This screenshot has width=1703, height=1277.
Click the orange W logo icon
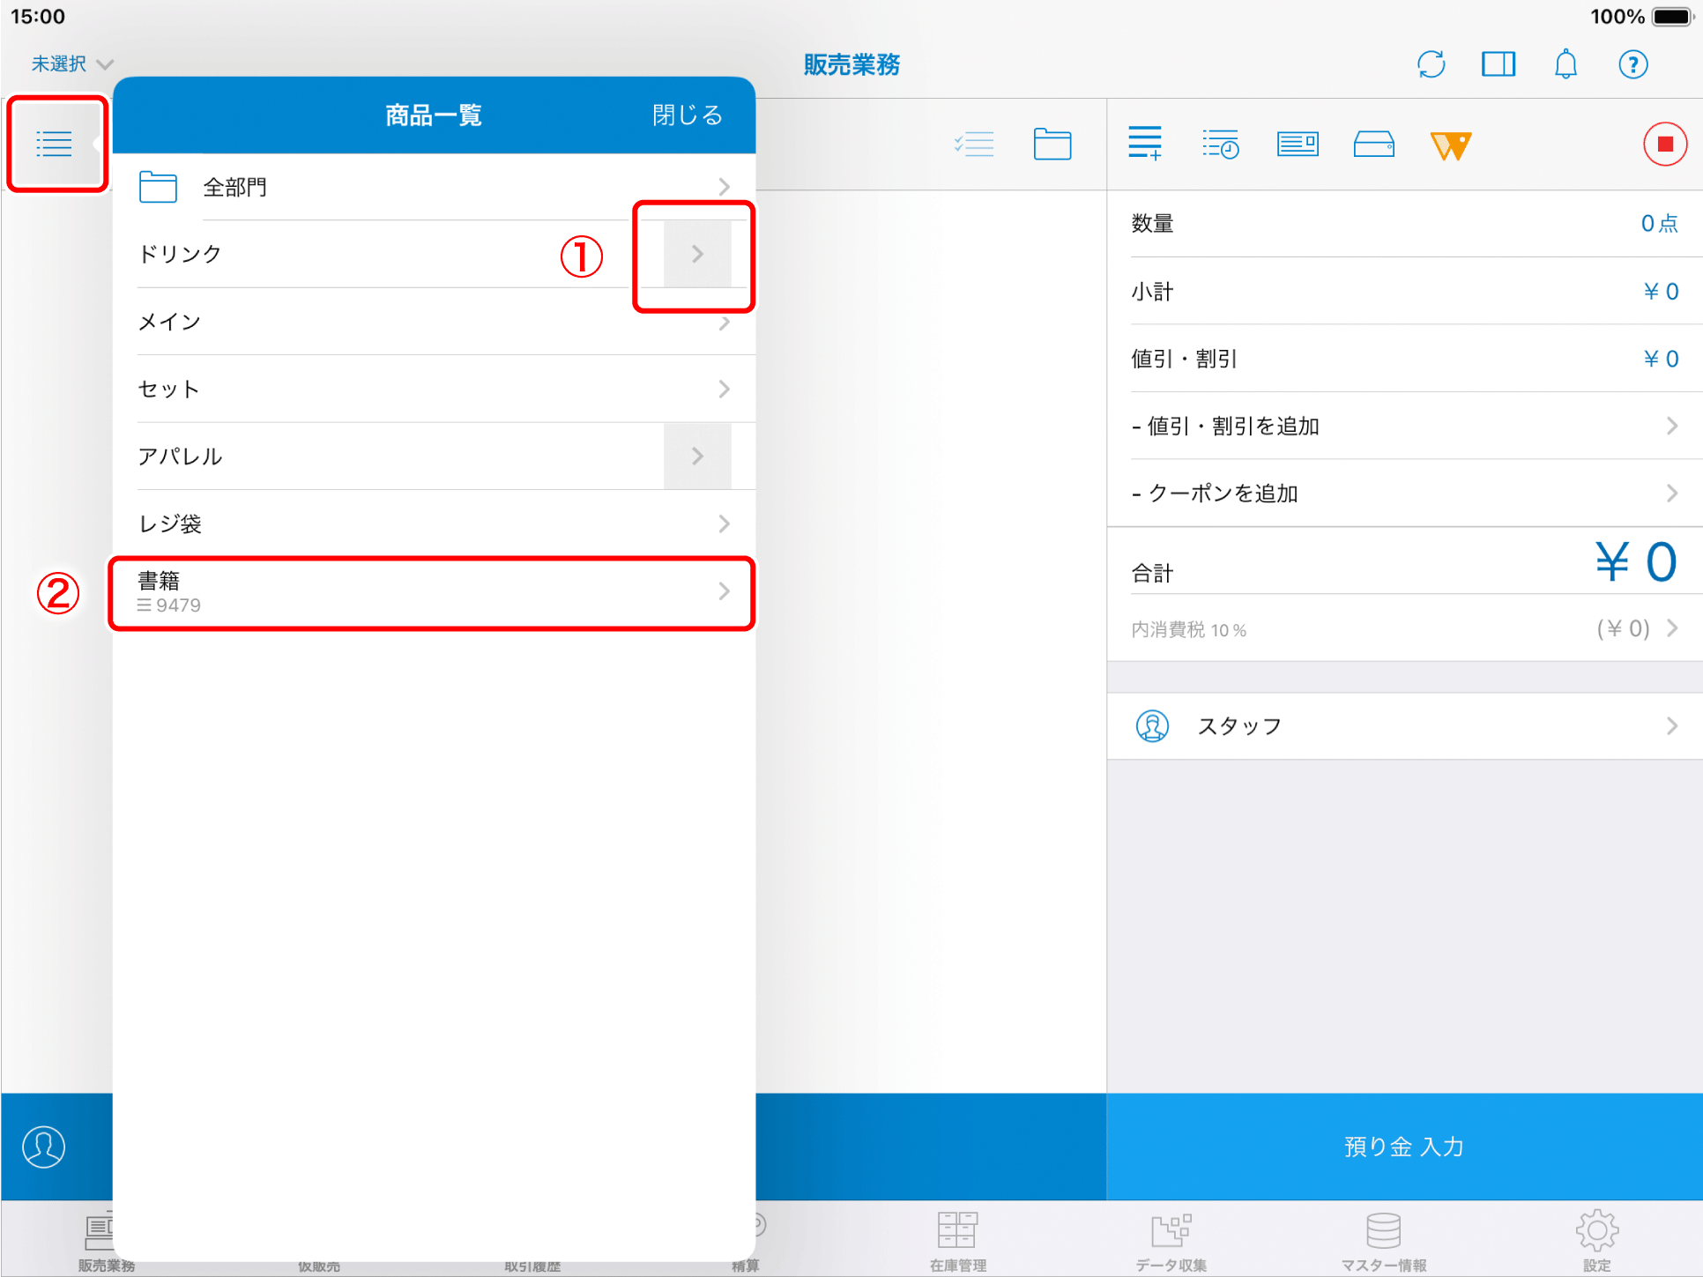point(1450,145)
